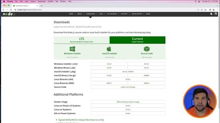Open Chrome profile avatar
The image size is (220, 123).
[x=213, y=10]
